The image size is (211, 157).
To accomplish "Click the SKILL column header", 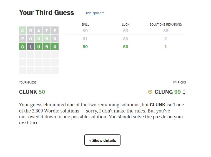I will pos(85,24).
